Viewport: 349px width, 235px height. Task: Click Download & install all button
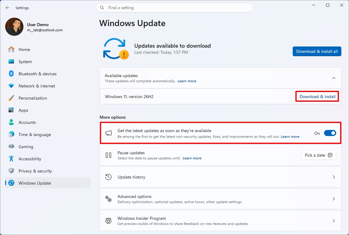[317, 51]
